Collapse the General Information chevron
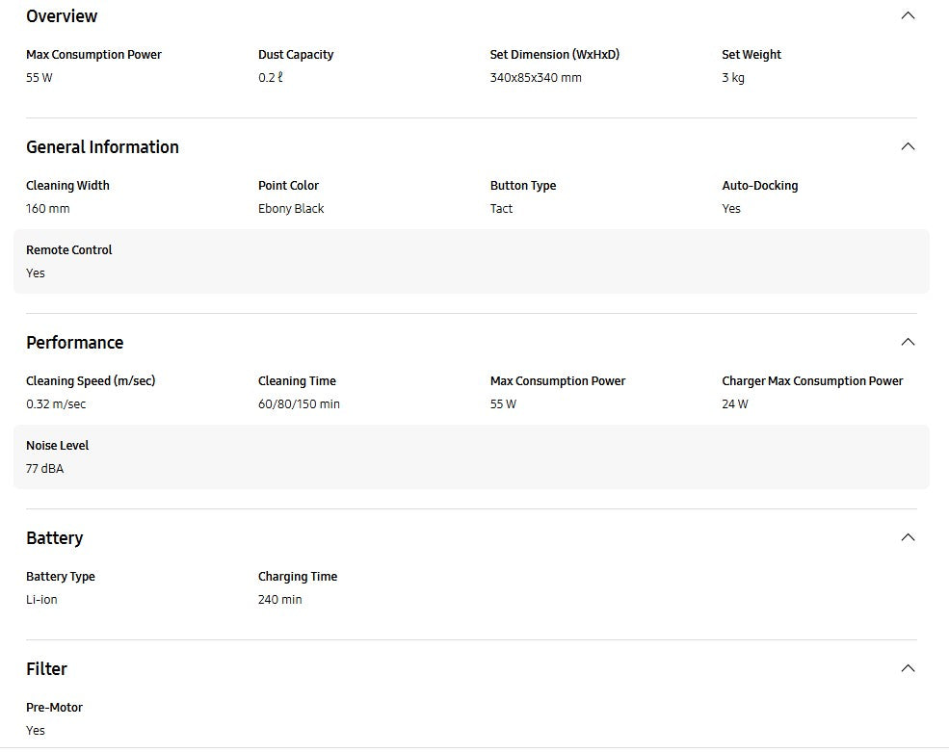The image size is (949, 753). coord(907,146)
